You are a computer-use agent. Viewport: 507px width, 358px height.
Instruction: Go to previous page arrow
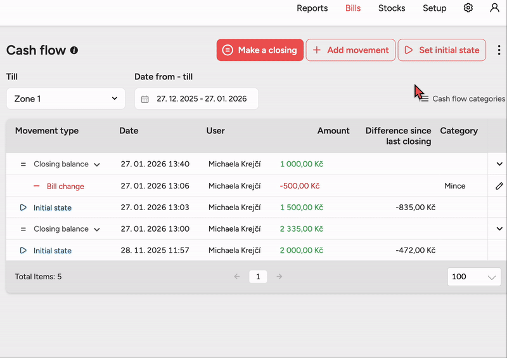pyautogui.click(x=237, y=277)
